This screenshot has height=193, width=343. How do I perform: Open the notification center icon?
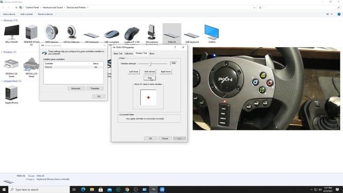pyautogui.click(x=337, y=189)
